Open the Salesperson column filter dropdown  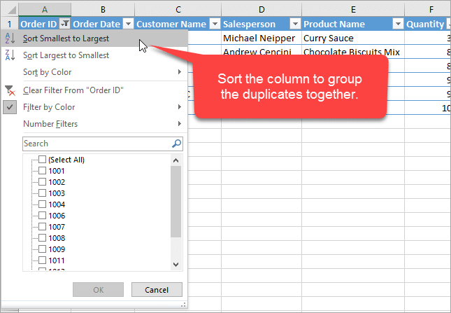point(294,24)
